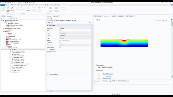Click the Model Contents ribbon icon
Image resolution: width=173 pixels, height=97 pixels.
pyautogui.click(x=51, y=8)
